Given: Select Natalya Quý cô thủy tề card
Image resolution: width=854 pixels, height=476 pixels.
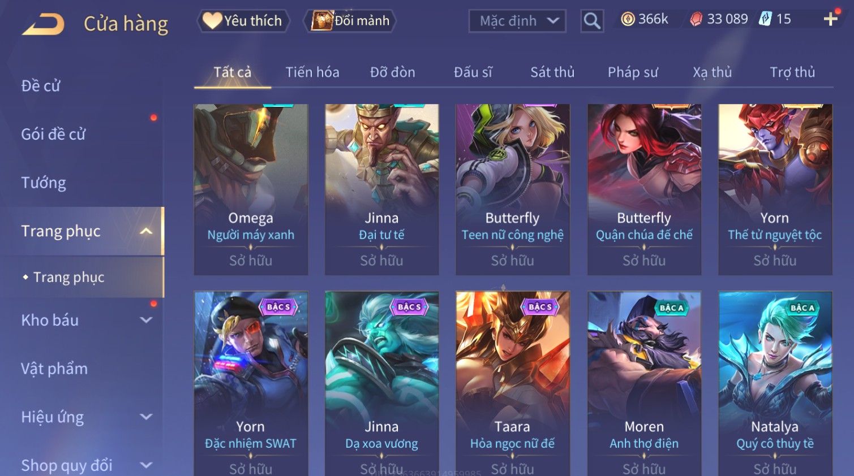Looking at the screenshot, I should click(775, 383).
